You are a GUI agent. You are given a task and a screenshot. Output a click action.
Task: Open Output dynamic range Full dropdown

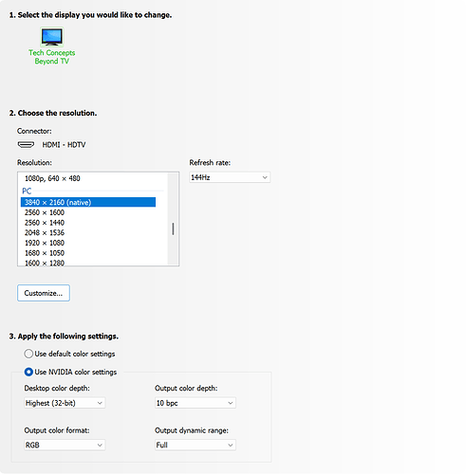(x=196, y=445)
